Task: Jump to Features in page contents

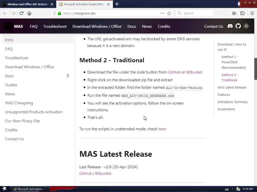Action: (224, 94)
